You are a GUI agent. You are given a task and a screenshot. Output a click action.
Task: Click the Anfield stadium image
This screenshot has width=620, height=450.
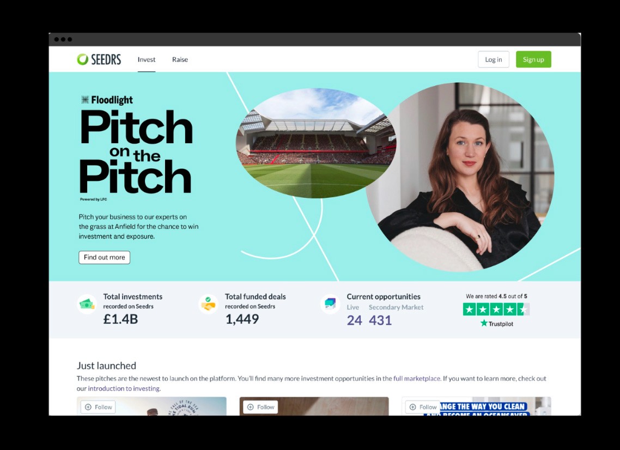(315, 143)
